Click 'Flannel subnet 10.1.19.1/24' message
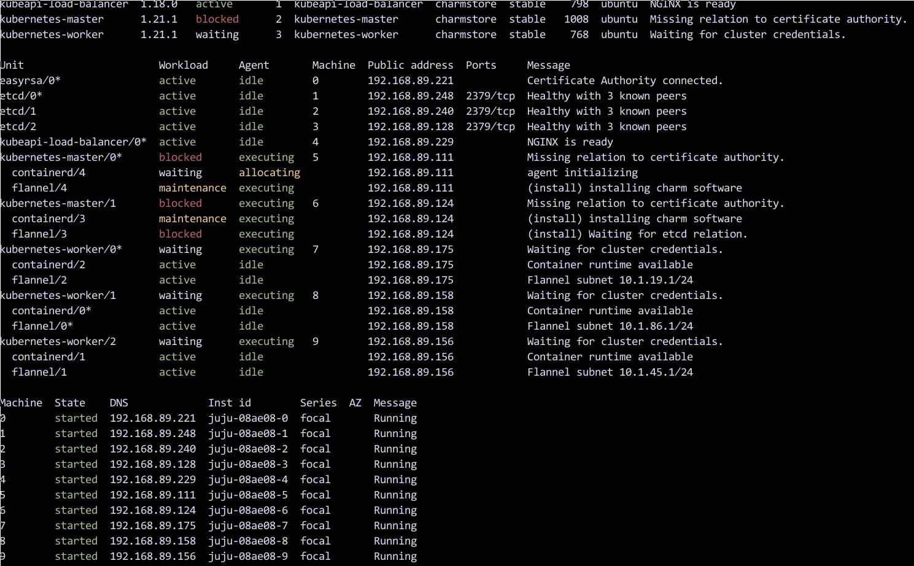This screenshot has width=914, height=566. [610, 280]
